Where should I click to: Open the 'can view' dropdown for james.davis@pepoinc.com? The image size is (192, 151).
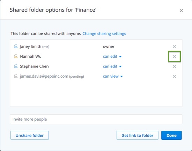tap(113, 76)
